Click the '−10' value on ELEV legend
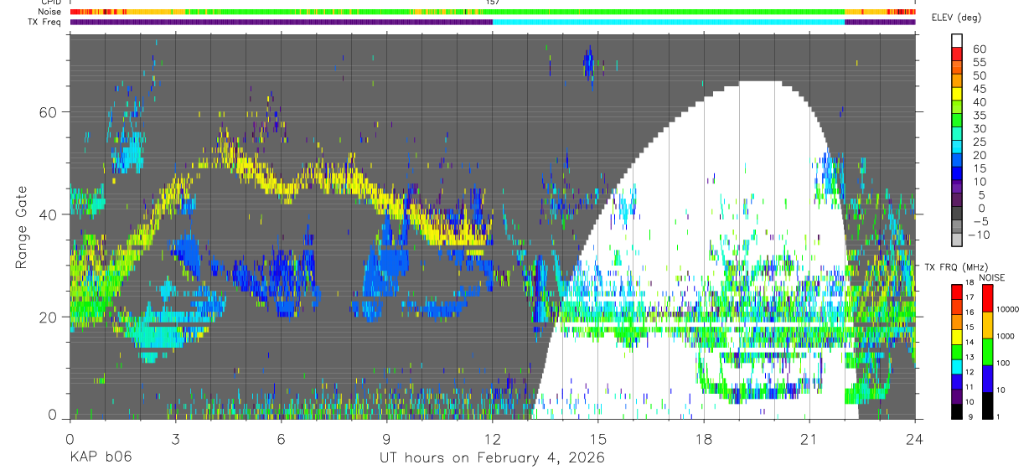The width and height of the screenshot is (1029, 475). pyautogui.click(x=980, y=235)
